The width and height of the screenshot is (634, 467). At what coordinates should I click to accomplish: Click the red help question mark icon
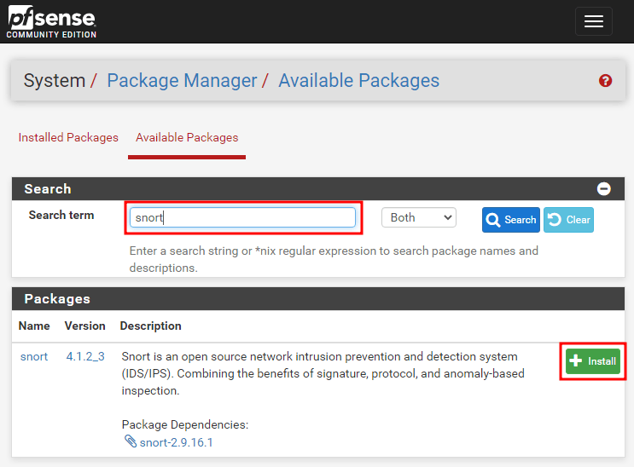605,81
